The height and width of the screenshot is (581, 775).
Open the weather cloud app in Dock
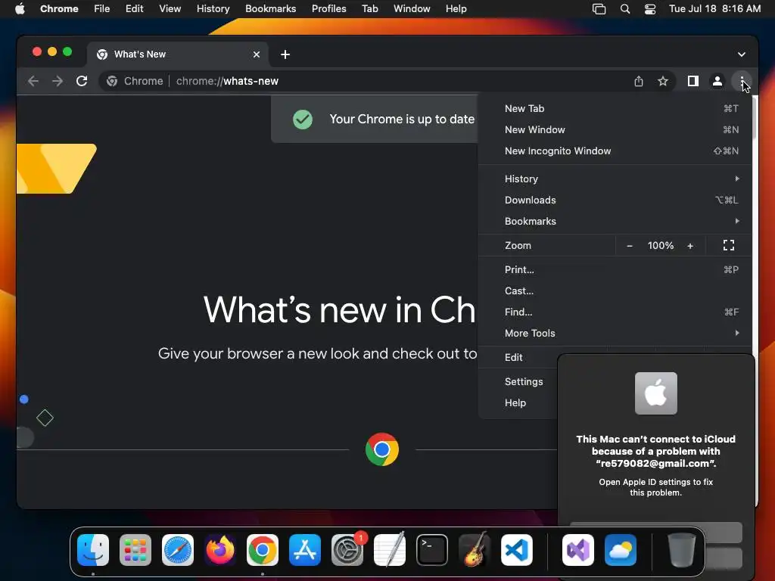click(621, 550)
